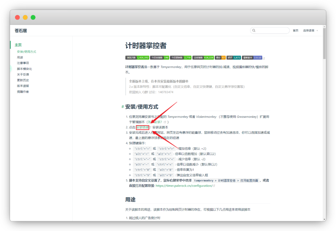
Task: Click the 'alt'+'9' shortcut code
Action: coord(166,175)
